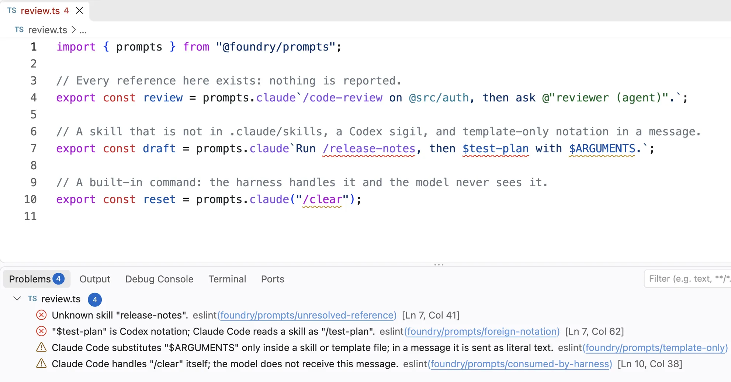This screenshot has height=382, width=731.
Task: Switch to the Terminal tab
Action: coord(227,279)
